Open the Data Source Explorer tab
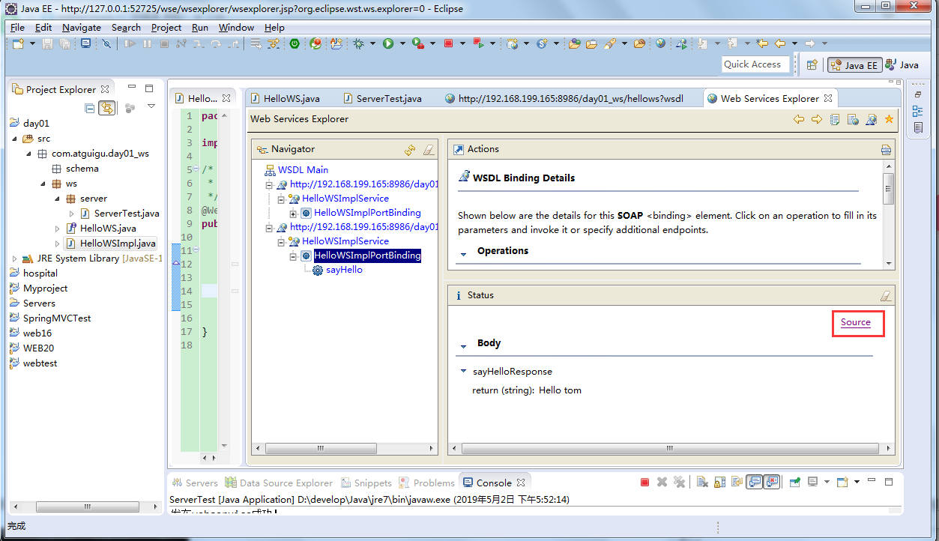939x541 pixels. (279, 483)
